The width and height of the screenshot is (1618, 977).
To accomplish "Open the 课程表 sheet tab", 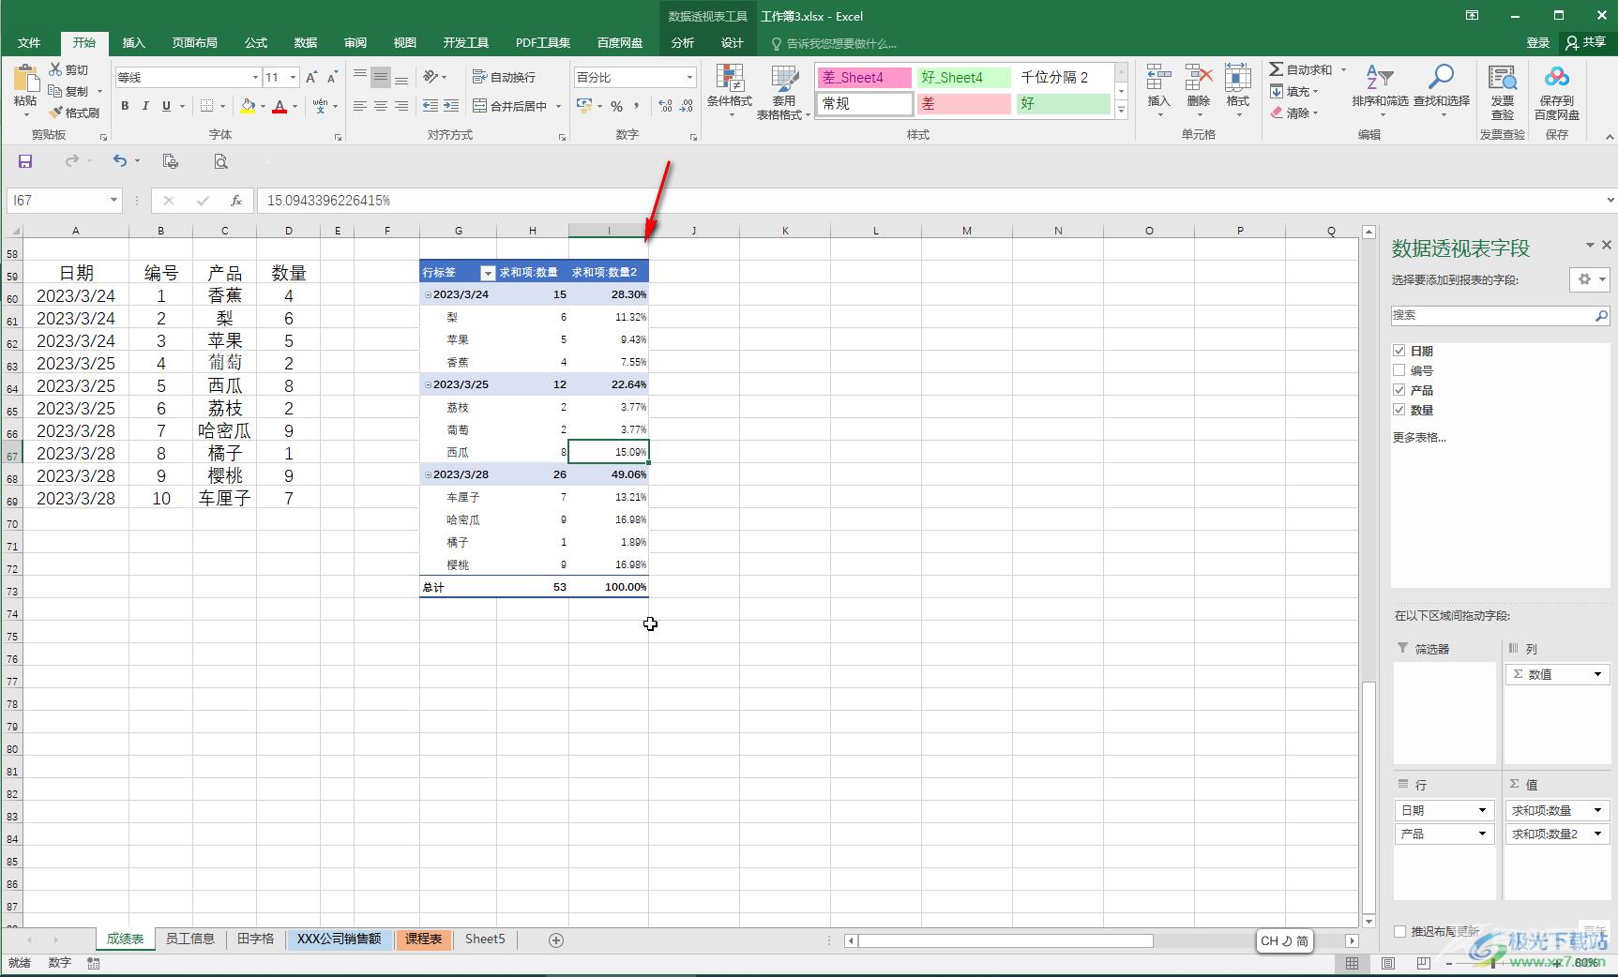I will tap(424, 939).
